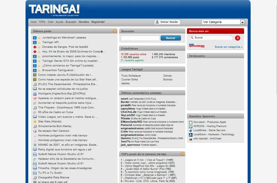The image size is (277, 183).
Task: Click the red cross icon beside Donates de Sangre
Action: [35, 47]
